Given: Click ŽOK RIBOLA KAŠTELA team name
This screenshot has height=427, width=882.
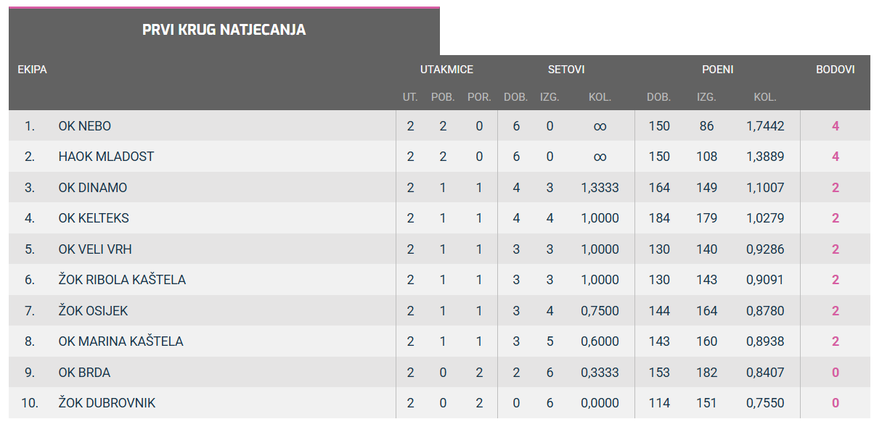Looking at the screenshot, I should (x=122, y=280).
